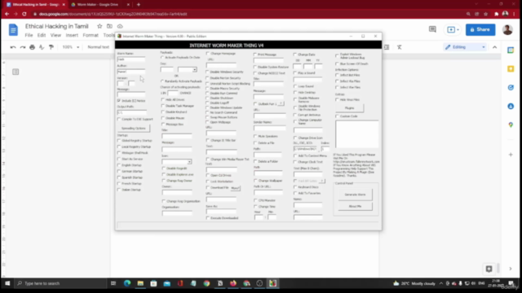The image size is (522, 293).
Task: Open the File menu in Docs
Action: (29, 35)
